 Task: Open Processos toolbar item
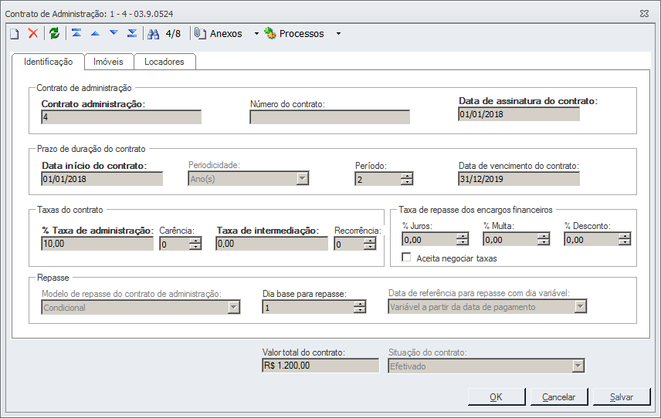tap(294, 34)
